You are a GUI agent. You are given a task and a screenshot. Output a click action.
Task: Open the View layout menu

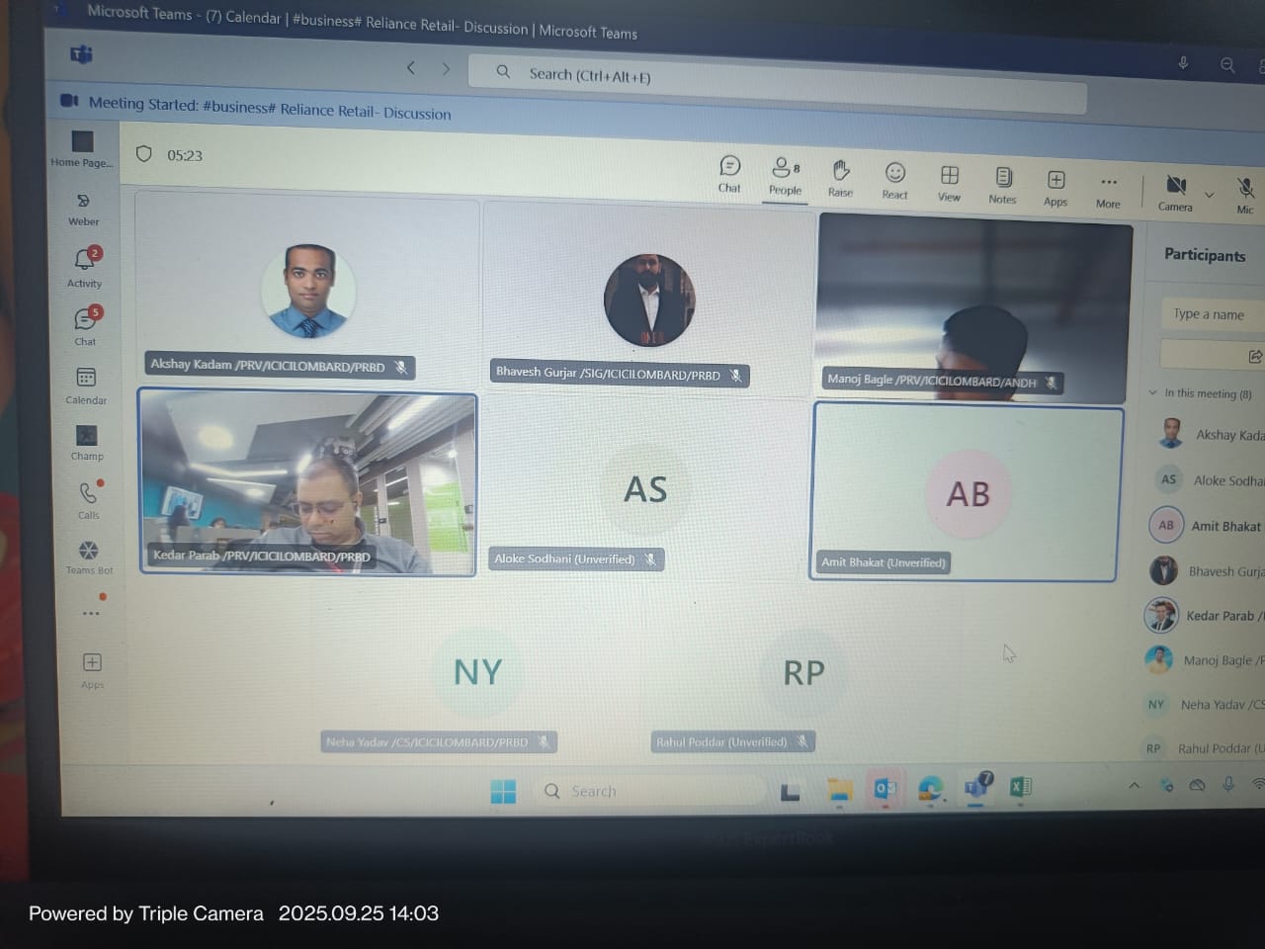pos(949,182)
